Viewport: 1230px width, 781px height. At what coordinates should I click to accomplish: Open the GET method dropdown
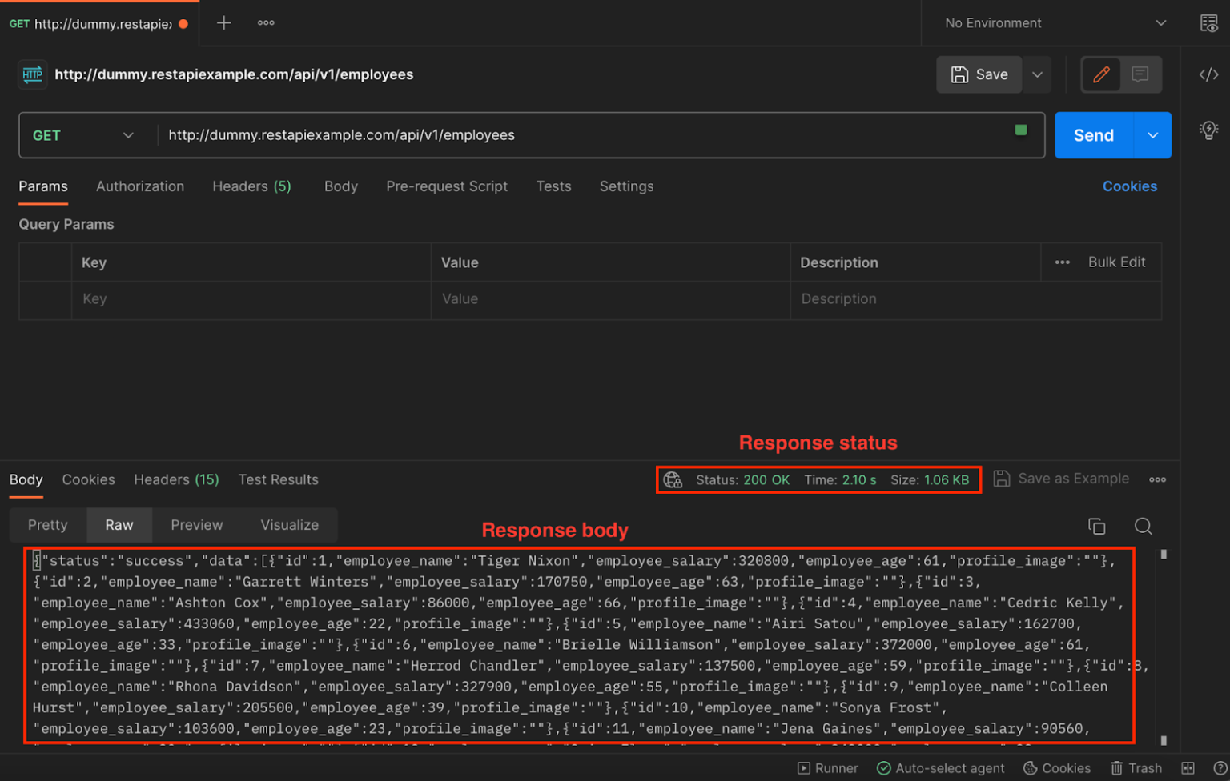tap(83, 135)
